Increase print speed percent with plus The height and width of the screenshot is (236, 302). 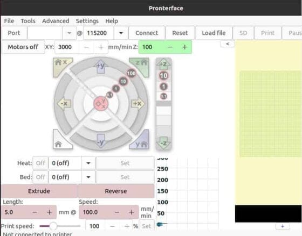[127, 226]
